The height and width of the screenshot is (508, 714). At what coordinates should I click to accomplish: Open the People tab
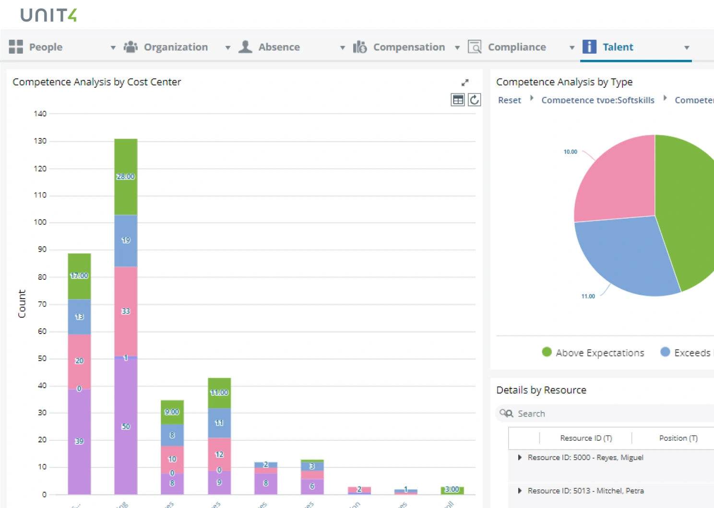click(x=46, y=47)
